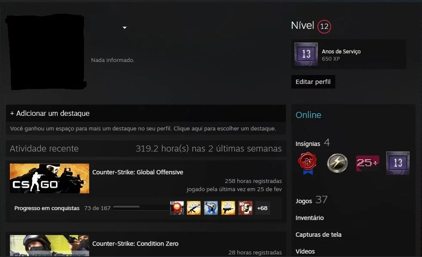Click the CS:GO game banner thumbnail
The image size is (422, 257).
click(50, 178)
